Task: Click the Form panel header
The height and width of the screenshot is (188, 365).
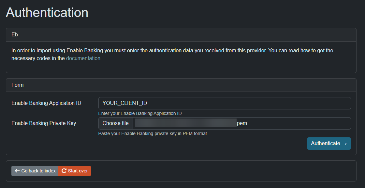Action: [x=17, y=85]
